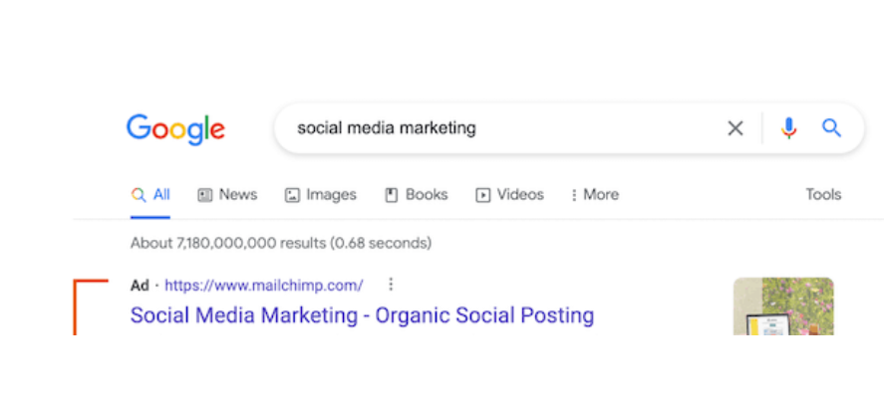Open the Tools search filters

(x=823, y=195)
